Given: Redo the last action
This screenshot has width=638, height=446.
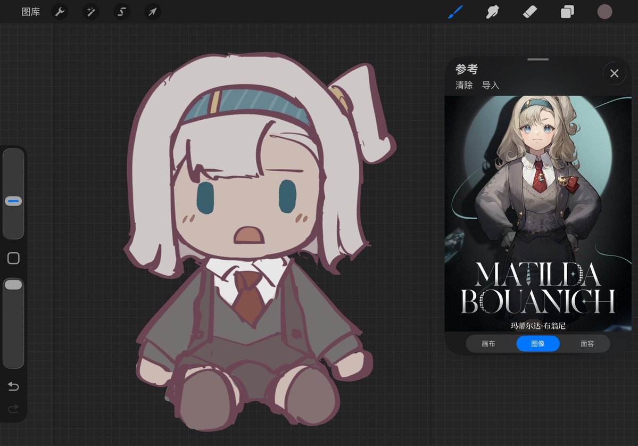Looking at the screenshot, I should (13, 408).
